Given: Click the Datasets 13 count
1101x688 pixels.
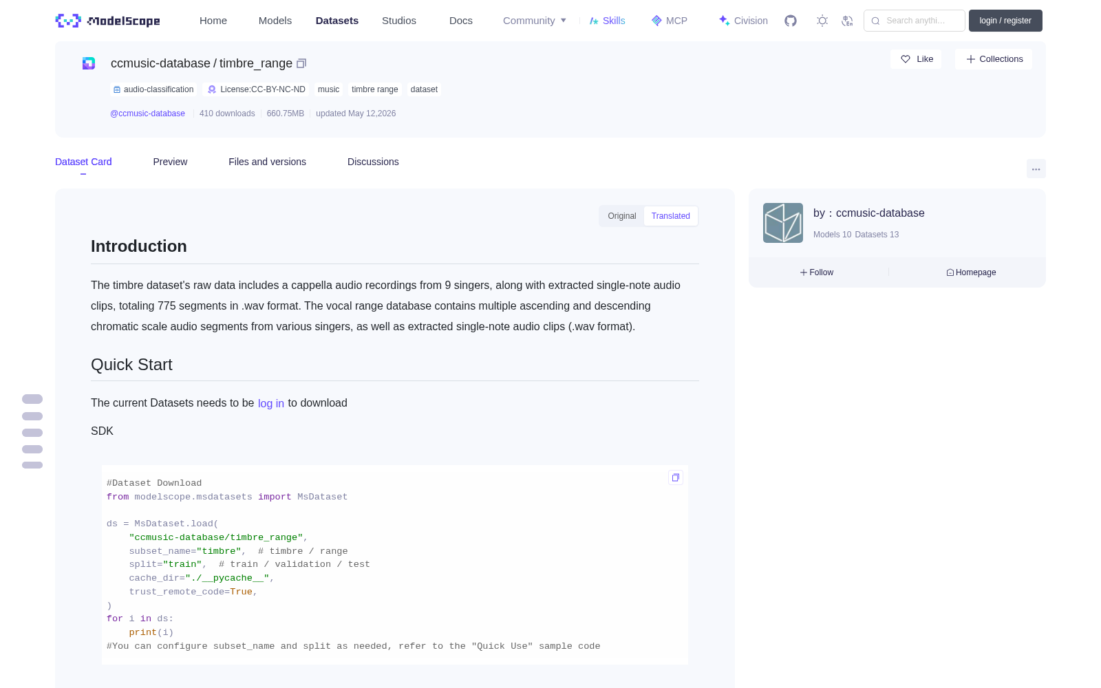Looking at the screenshot, I should [877, 235].
